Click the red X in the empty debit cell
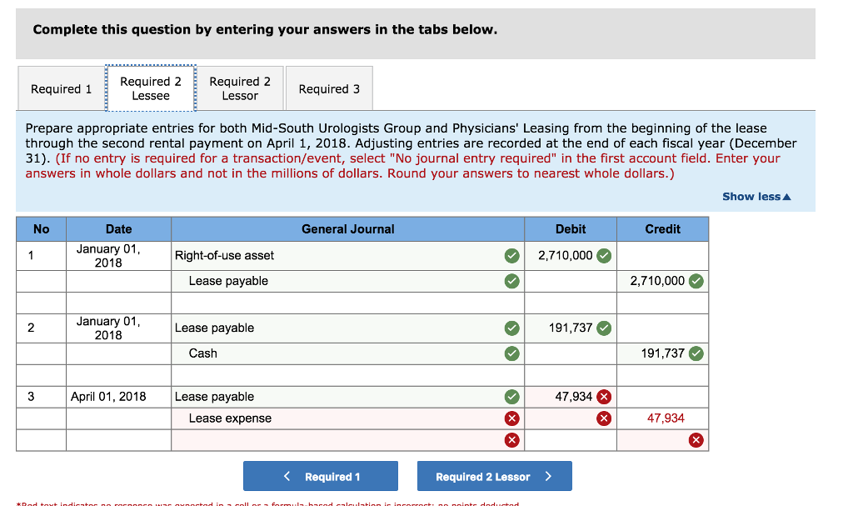Image resolution: width=853 pixels, height=506 pixels. click(603, 418)
